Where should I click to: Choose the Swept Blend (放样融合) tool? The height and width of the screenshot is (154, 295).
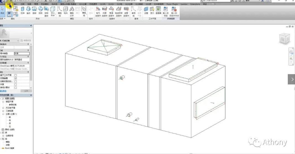pyautogui.click(x=46, y=12)
